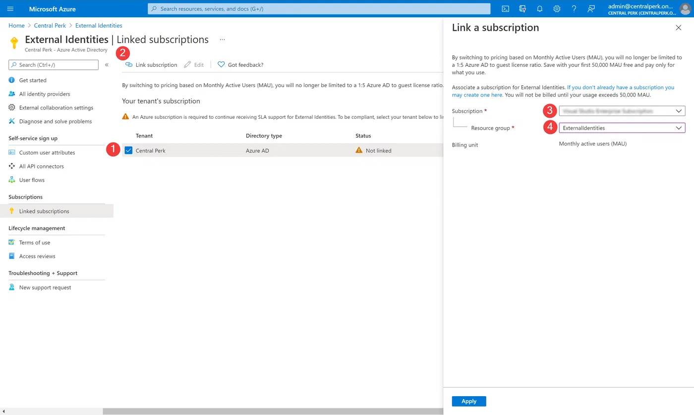Open portal settings gear
The width and height of the screenshot is (694, 415).
click(x=557, y=9)
